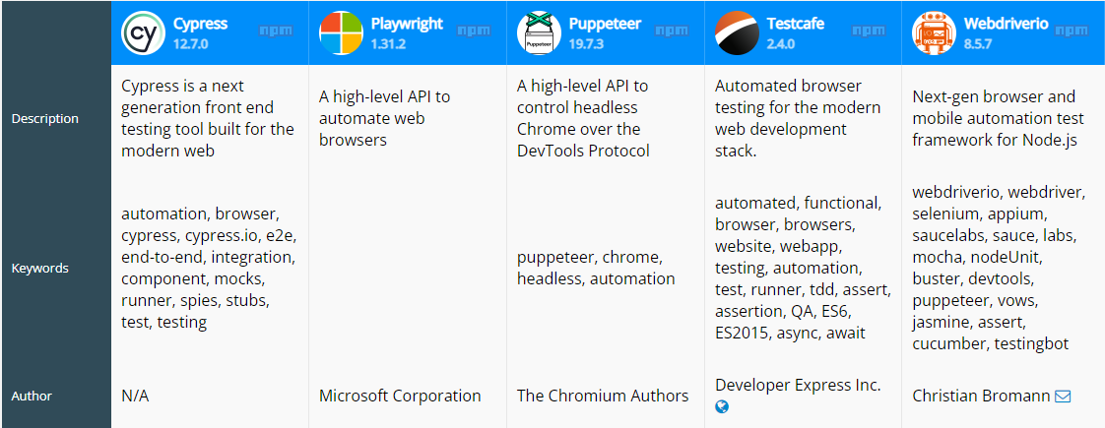Open the Playwright package title link

tap(407, 24)
